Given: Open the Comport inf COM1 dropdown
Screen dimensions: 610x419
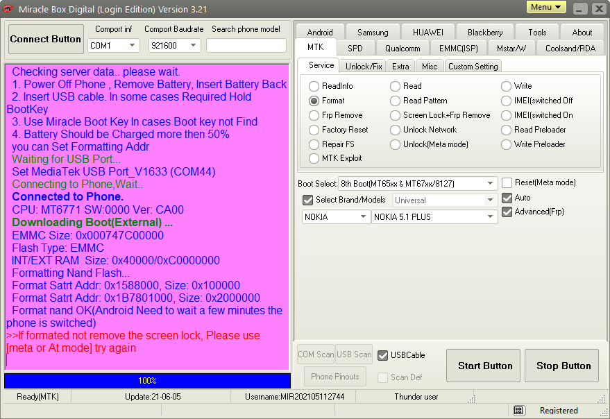Looking at the screenshot, I should tap(114, 46).
